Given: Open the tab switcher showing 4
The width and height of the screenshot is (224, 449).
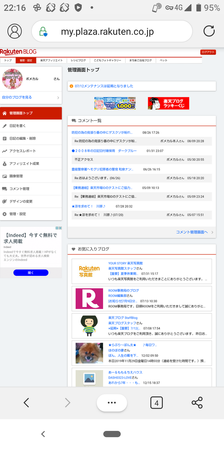Looking at the screenshot, I should [x=156, y=403].
